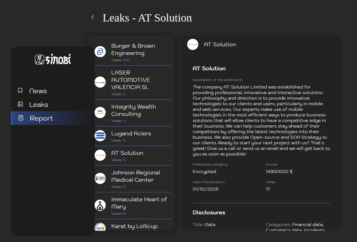Viewport: 357px width, 242px height.
Task: Go to the Leaks menu entry
Action: coord(39,105)
